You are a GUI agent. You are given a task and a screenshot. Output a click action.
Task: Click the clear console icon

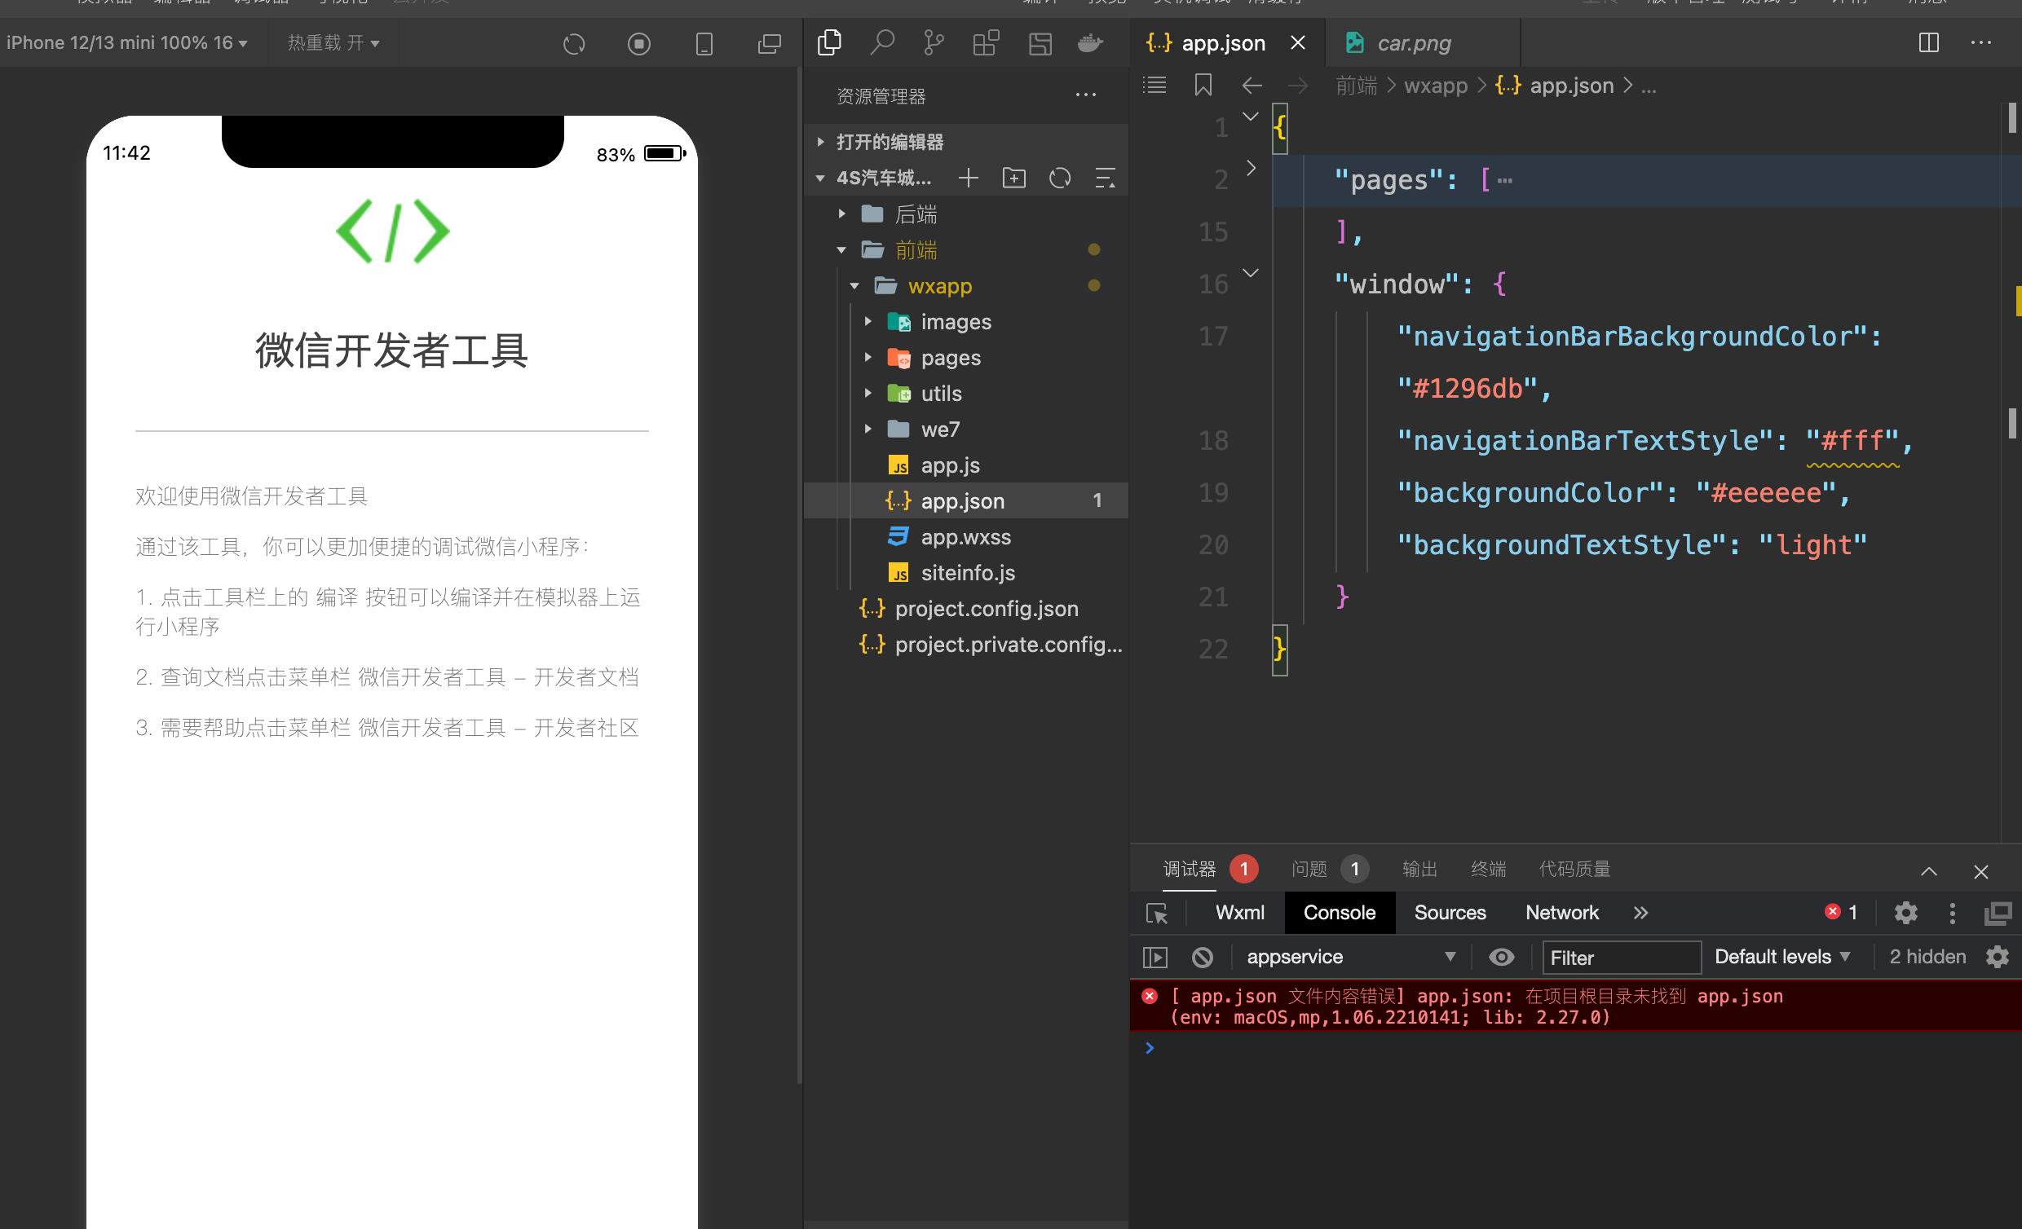pyautogui.click(x=1203, y=958)
